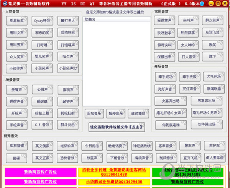Play the 砸玻璃 glass smashing sound
Screen dimensions: 230x188
click(42, 101)
